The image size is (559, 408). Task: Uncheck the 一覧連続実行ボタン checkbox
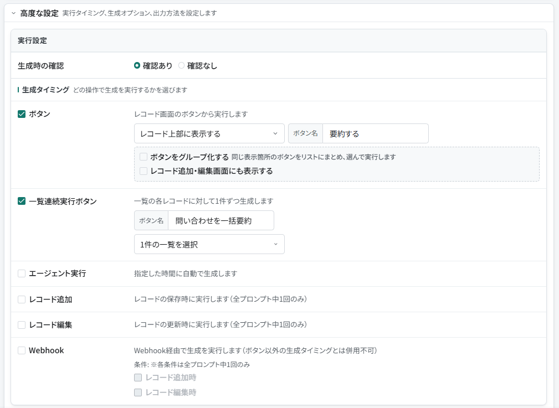click(x=22, y=201)
